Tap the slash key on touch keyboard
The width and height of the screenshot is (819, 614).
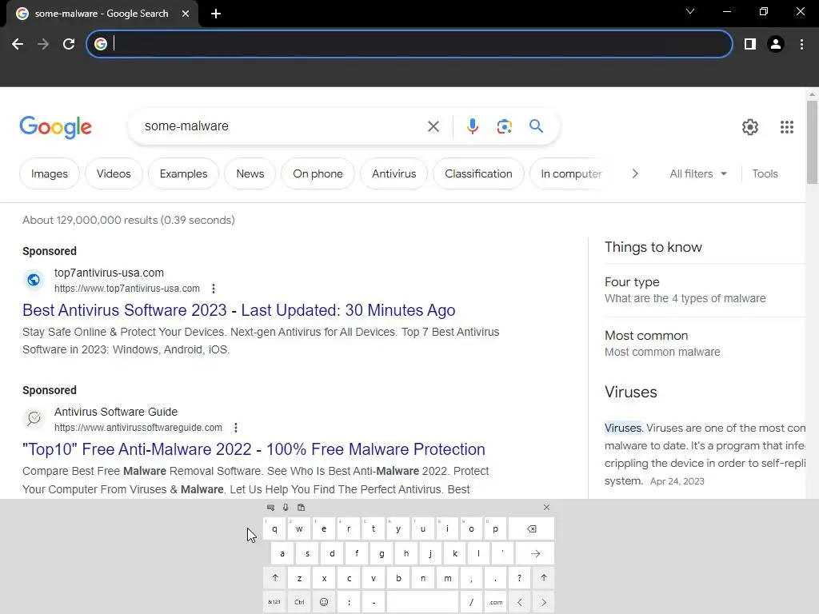tap(471, 602)
